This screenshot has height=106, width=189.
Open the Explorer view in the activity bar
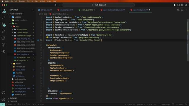coord(3,11)
